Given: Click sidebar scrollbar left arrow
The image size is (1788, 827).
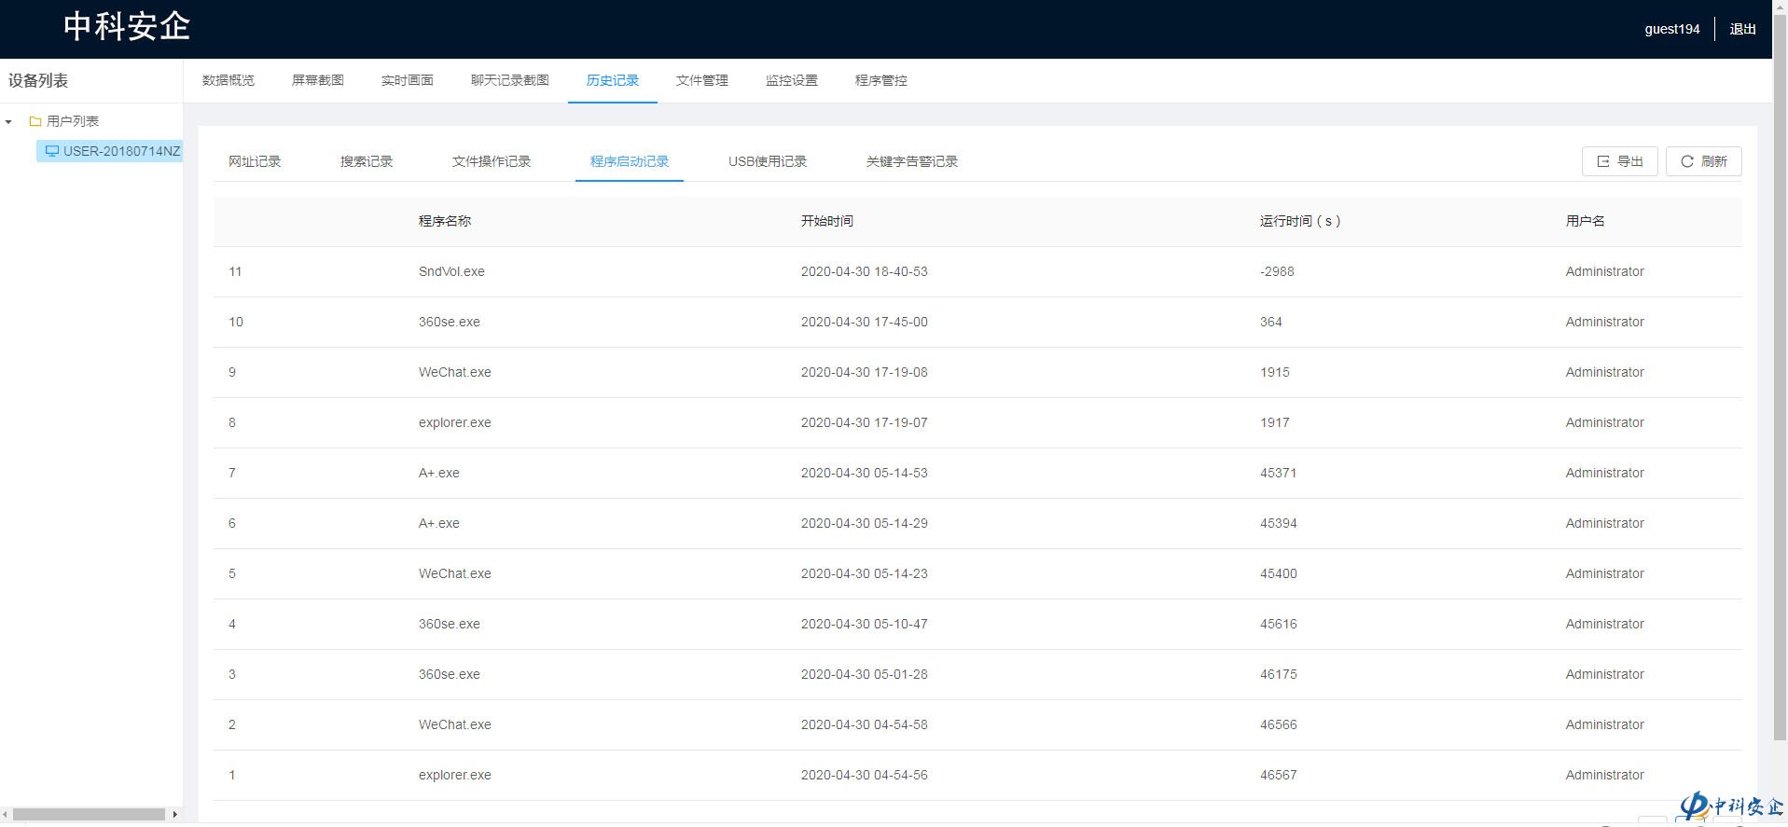Looking at the screenshot, I should 6,814.
